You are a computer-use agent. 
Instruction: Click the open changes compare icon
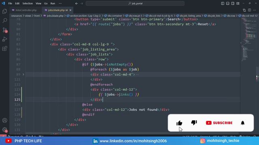click(244, 10)
